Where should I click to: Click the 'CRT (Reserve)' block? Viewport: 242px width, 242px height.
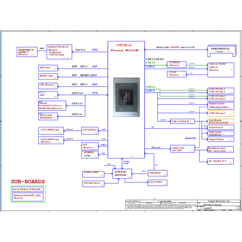(48, 86)
